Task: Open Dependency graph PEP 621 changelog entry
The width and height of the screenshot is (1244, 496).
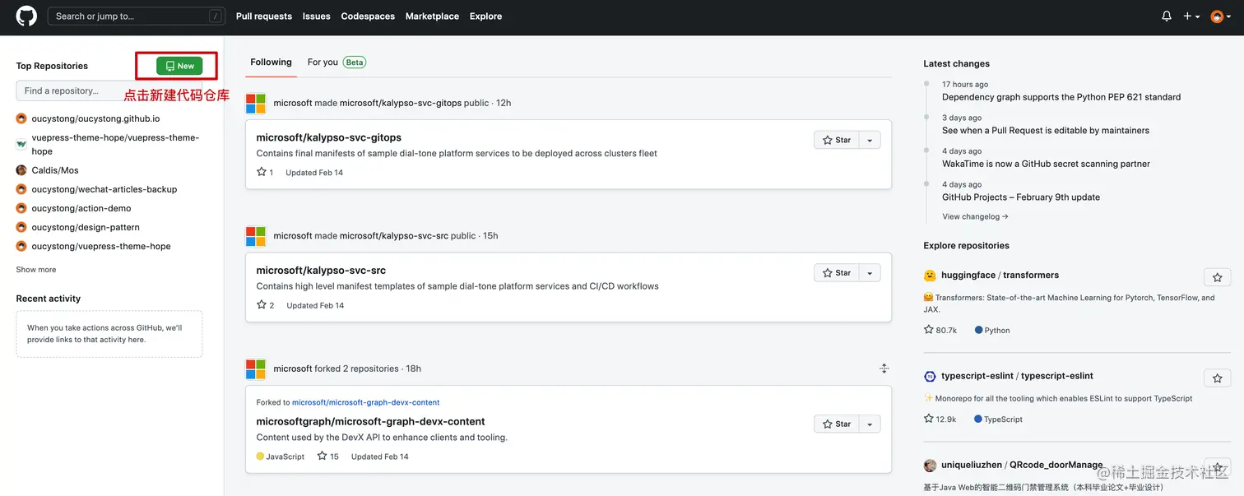Action: 1061,97
